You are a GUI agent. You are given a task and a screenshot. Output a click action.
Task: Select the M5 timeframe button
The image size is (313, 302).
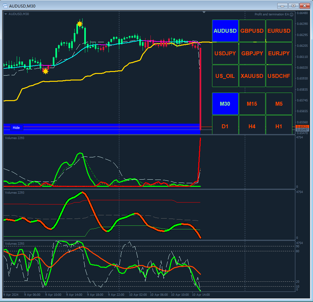pos(279,104)
